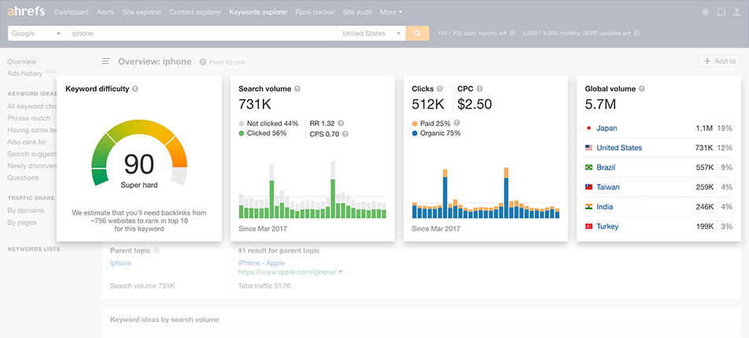Open Rank tracker in the navigation bar
Image resolution: width=749 pixels, height=338 pixels.
tap(314, 13)
